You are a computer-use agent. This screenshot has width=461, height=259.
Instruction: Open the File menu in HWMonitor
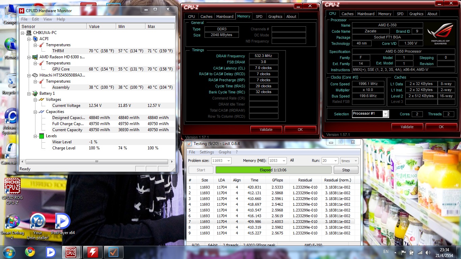pos(25,19)
